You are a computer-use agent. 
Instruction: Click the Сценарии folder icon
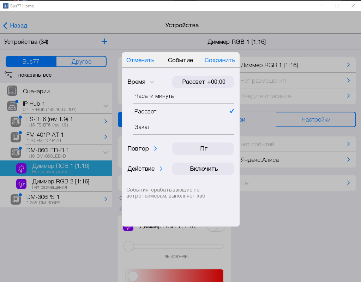pos(12,91)
